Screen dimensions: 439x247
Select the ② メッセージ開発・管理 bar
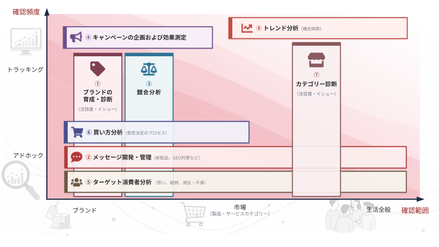[235, 157]
